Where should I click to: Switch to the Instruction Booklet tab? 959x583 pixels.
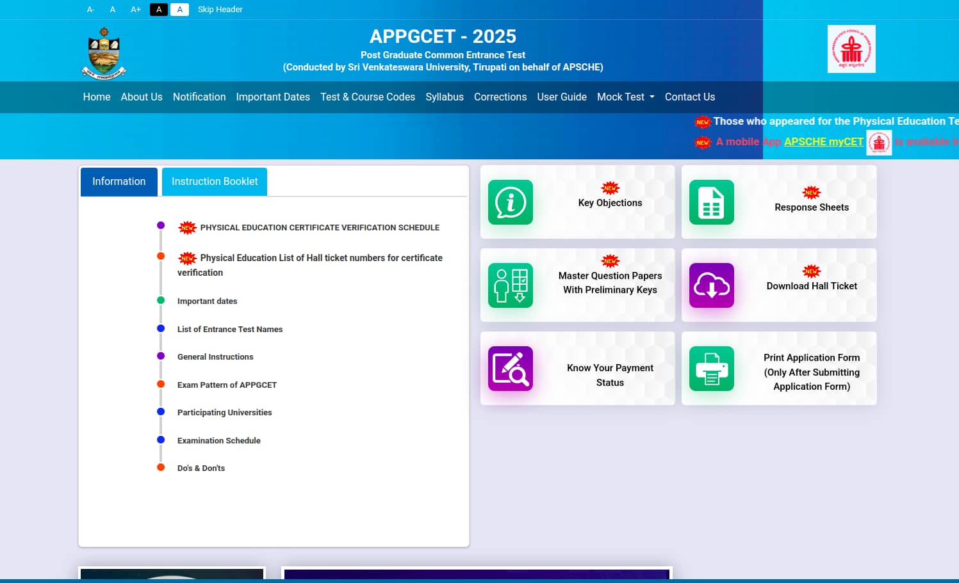pyautogui.click(x=215, y=182)
